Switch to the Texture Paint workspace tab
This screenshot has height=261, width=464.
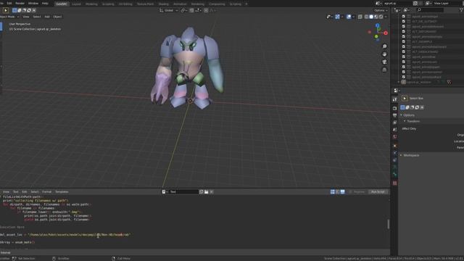click(145, 4)
